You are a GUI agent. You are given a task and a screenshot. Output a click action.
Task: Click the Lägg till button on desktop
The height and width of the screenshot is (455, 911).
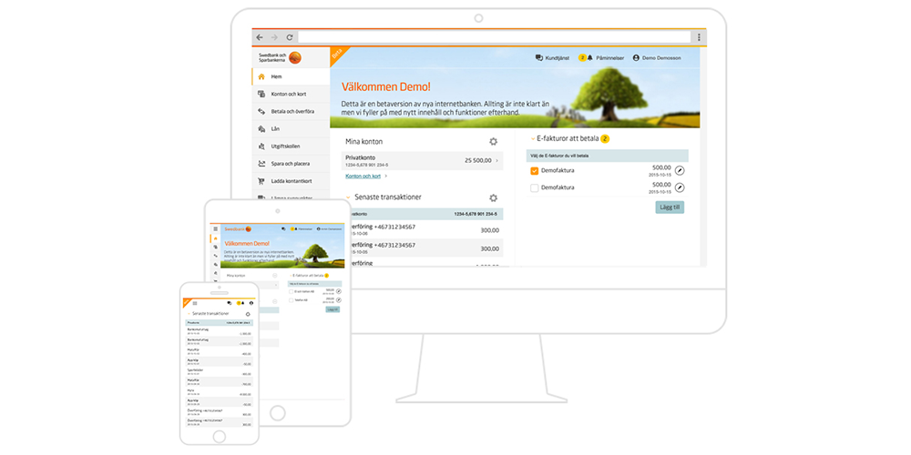(670, 207)
